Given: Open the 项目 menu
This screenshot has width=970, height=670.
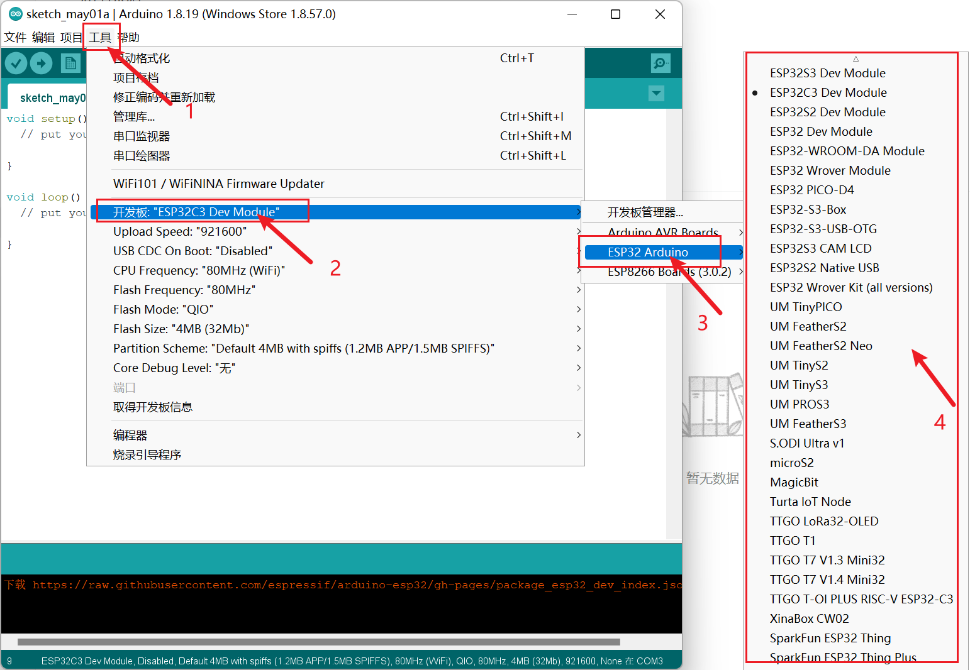Looking at the screenshot, I should click(71, 37).
